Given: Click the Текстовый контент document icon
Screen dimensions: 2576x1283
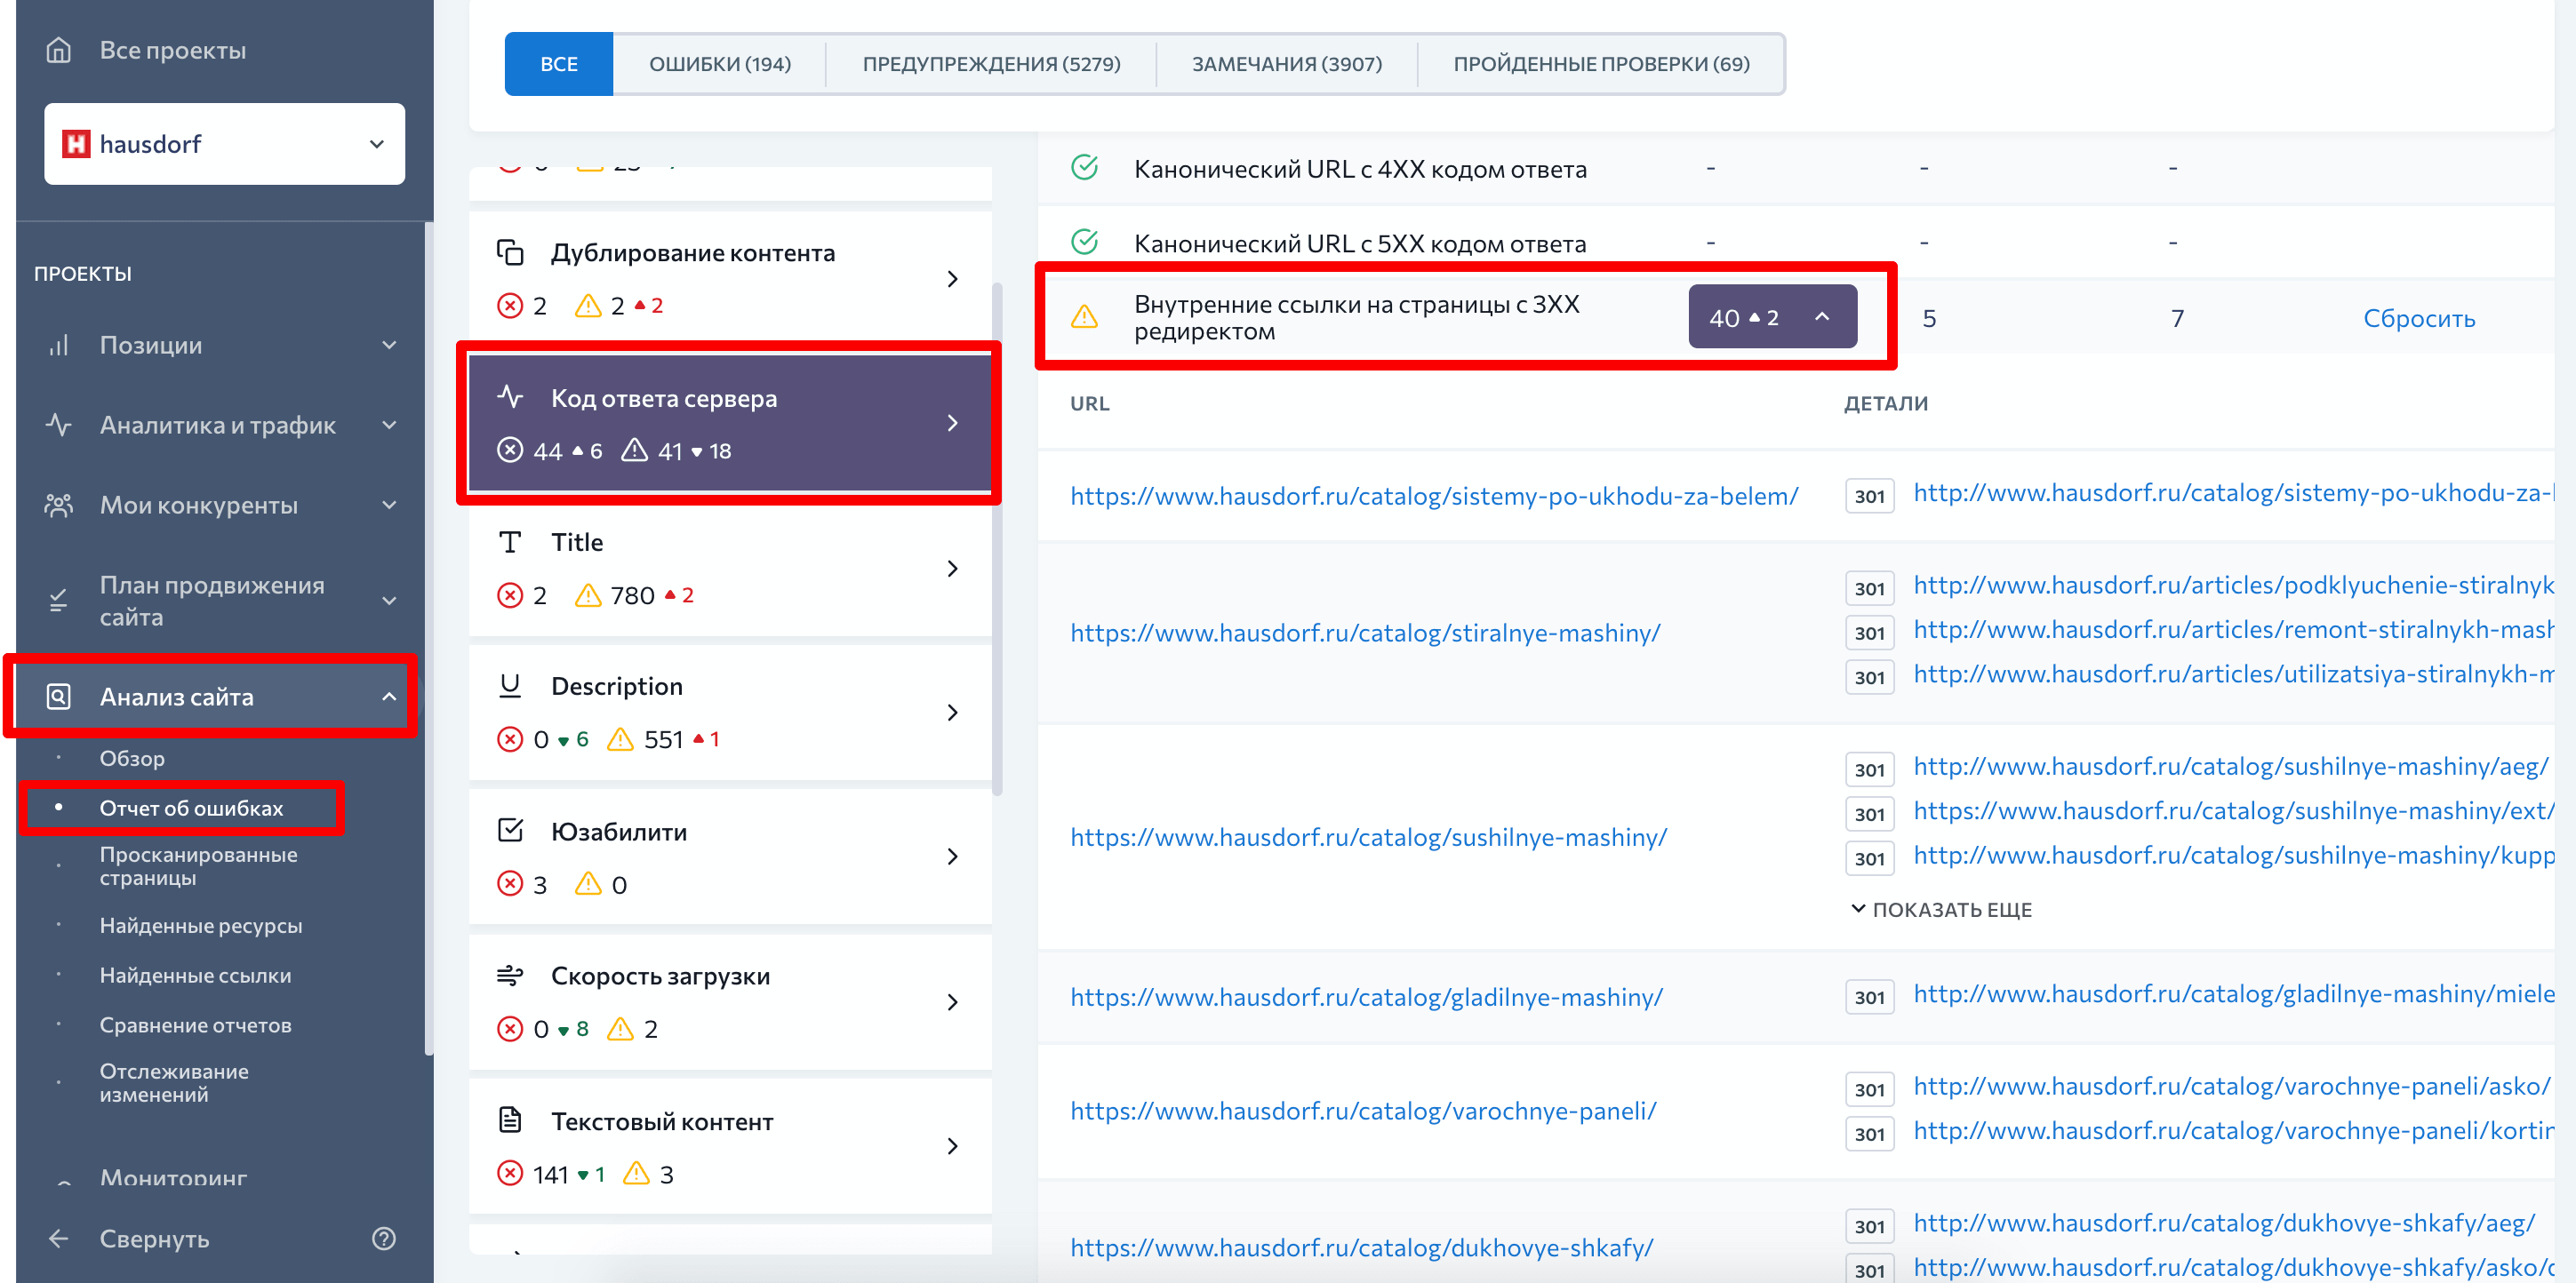Looking at the screenshot, I should [510, 1120].
